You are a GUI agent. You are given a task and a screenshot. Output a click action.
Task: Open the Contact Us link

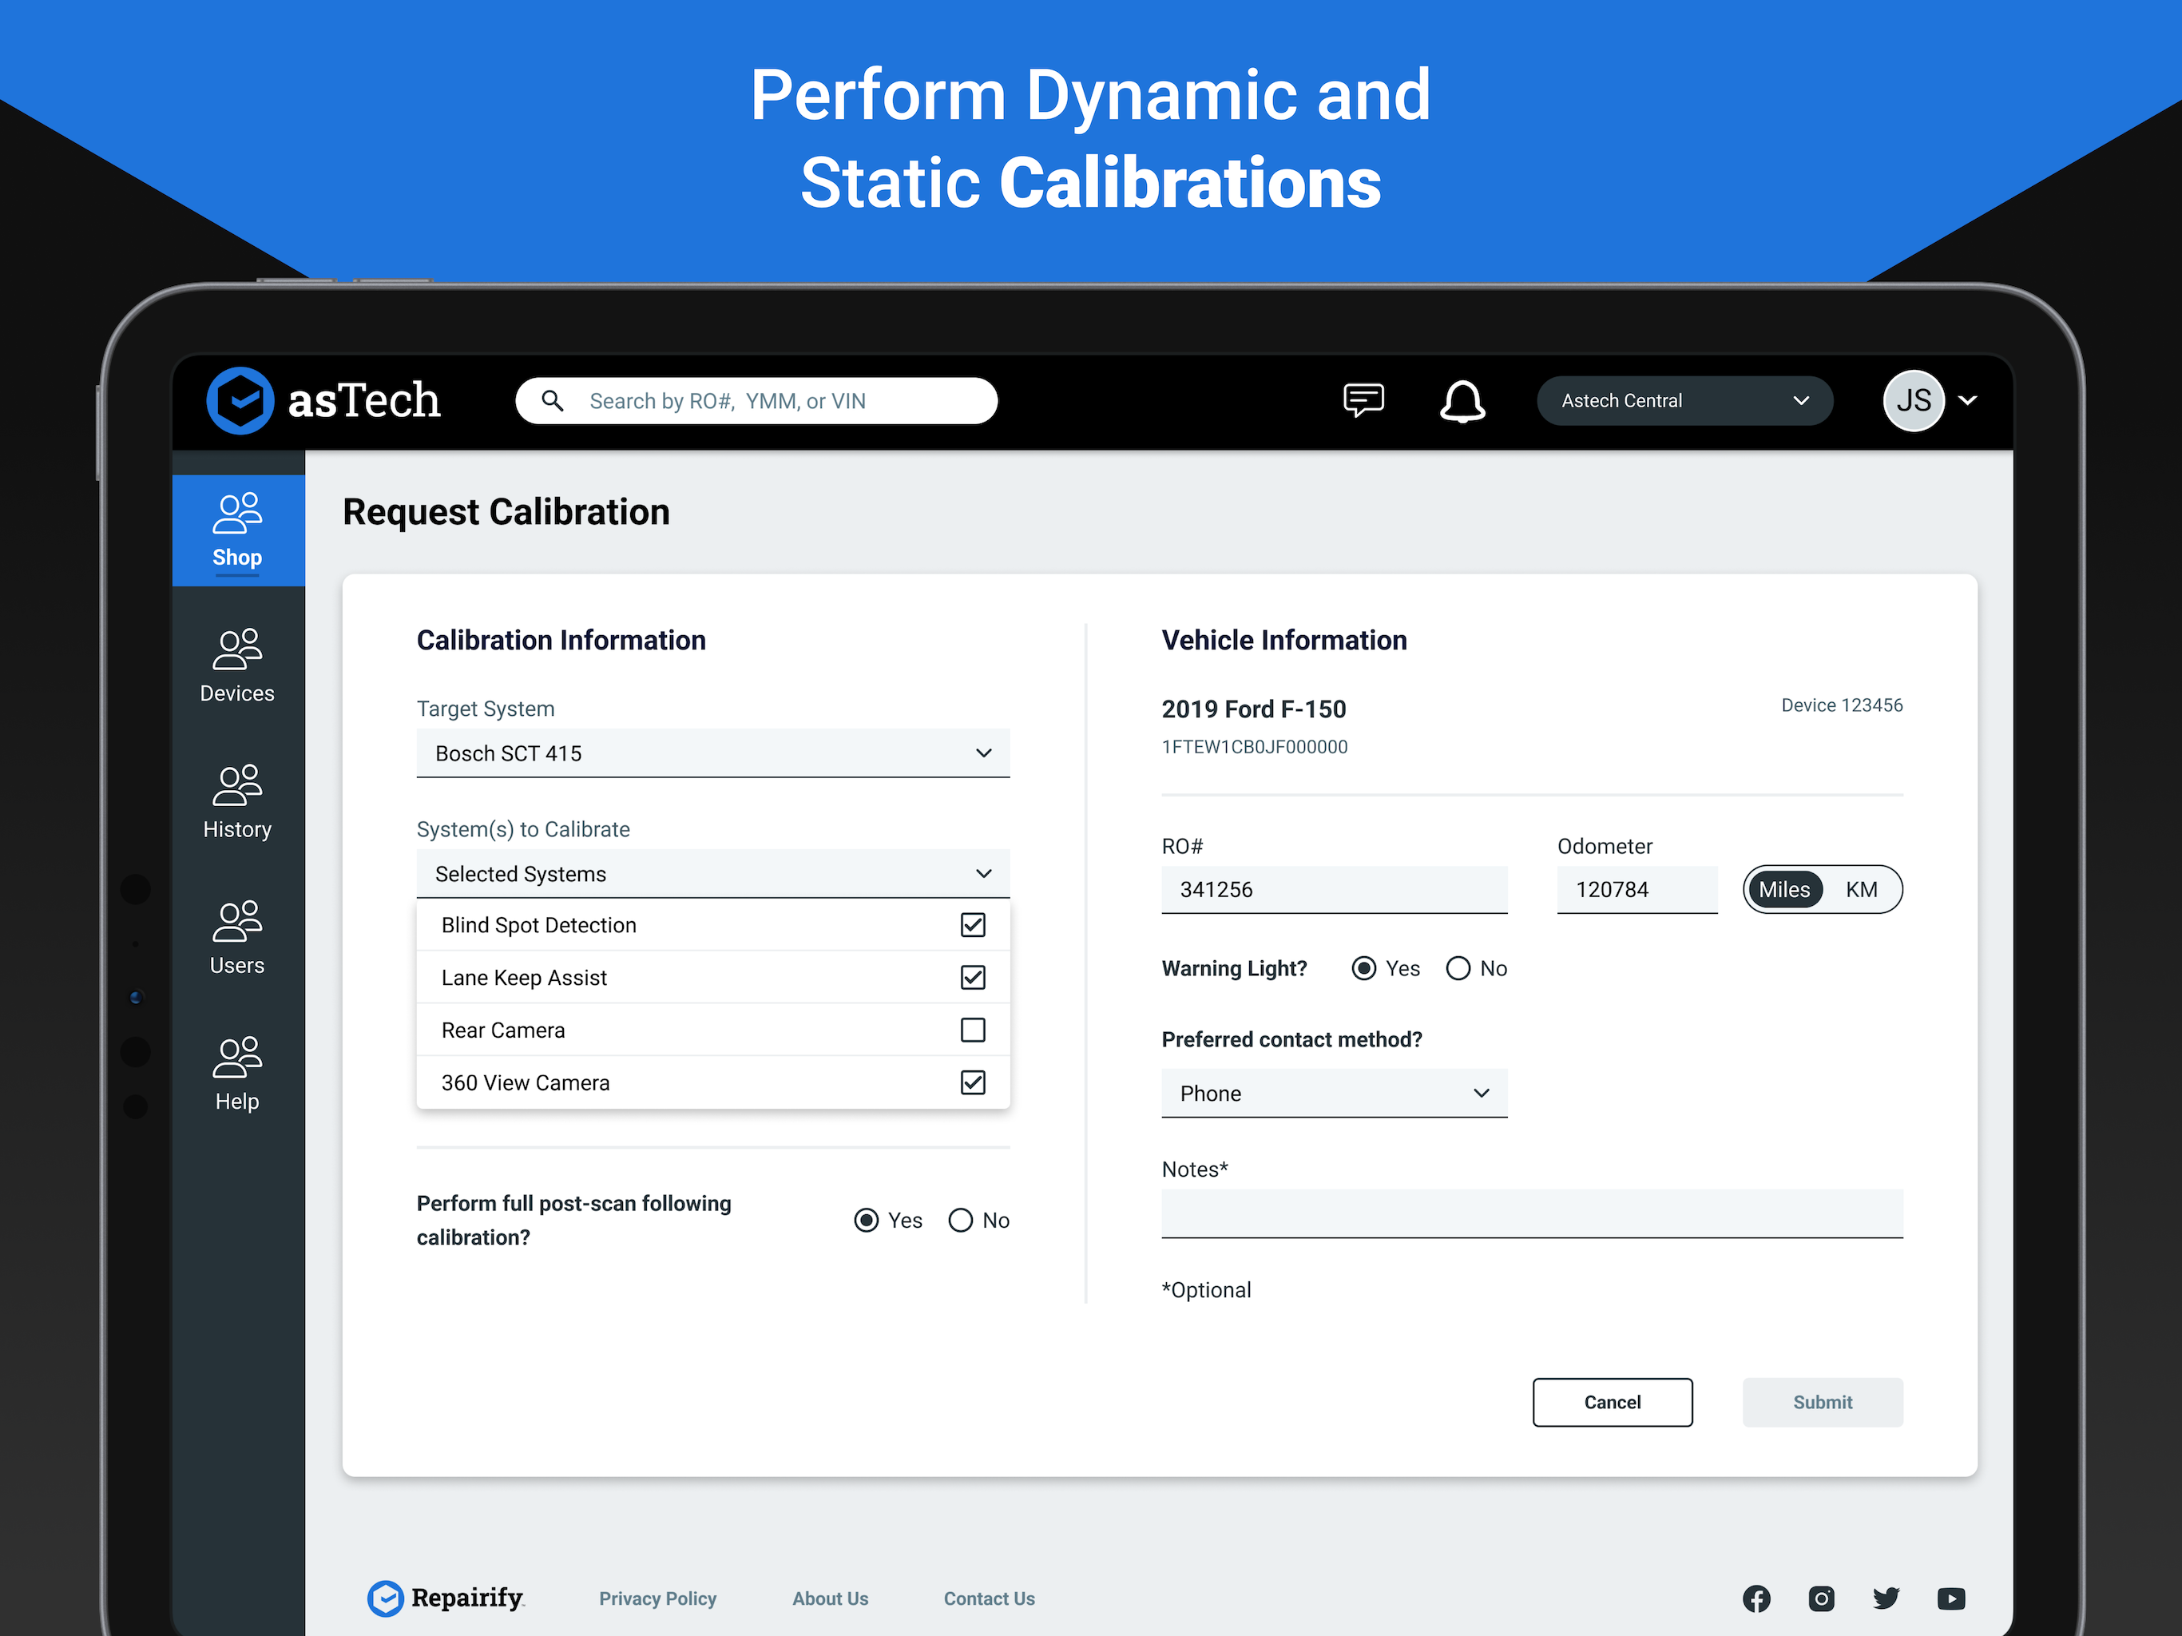tap(989, 1598)
